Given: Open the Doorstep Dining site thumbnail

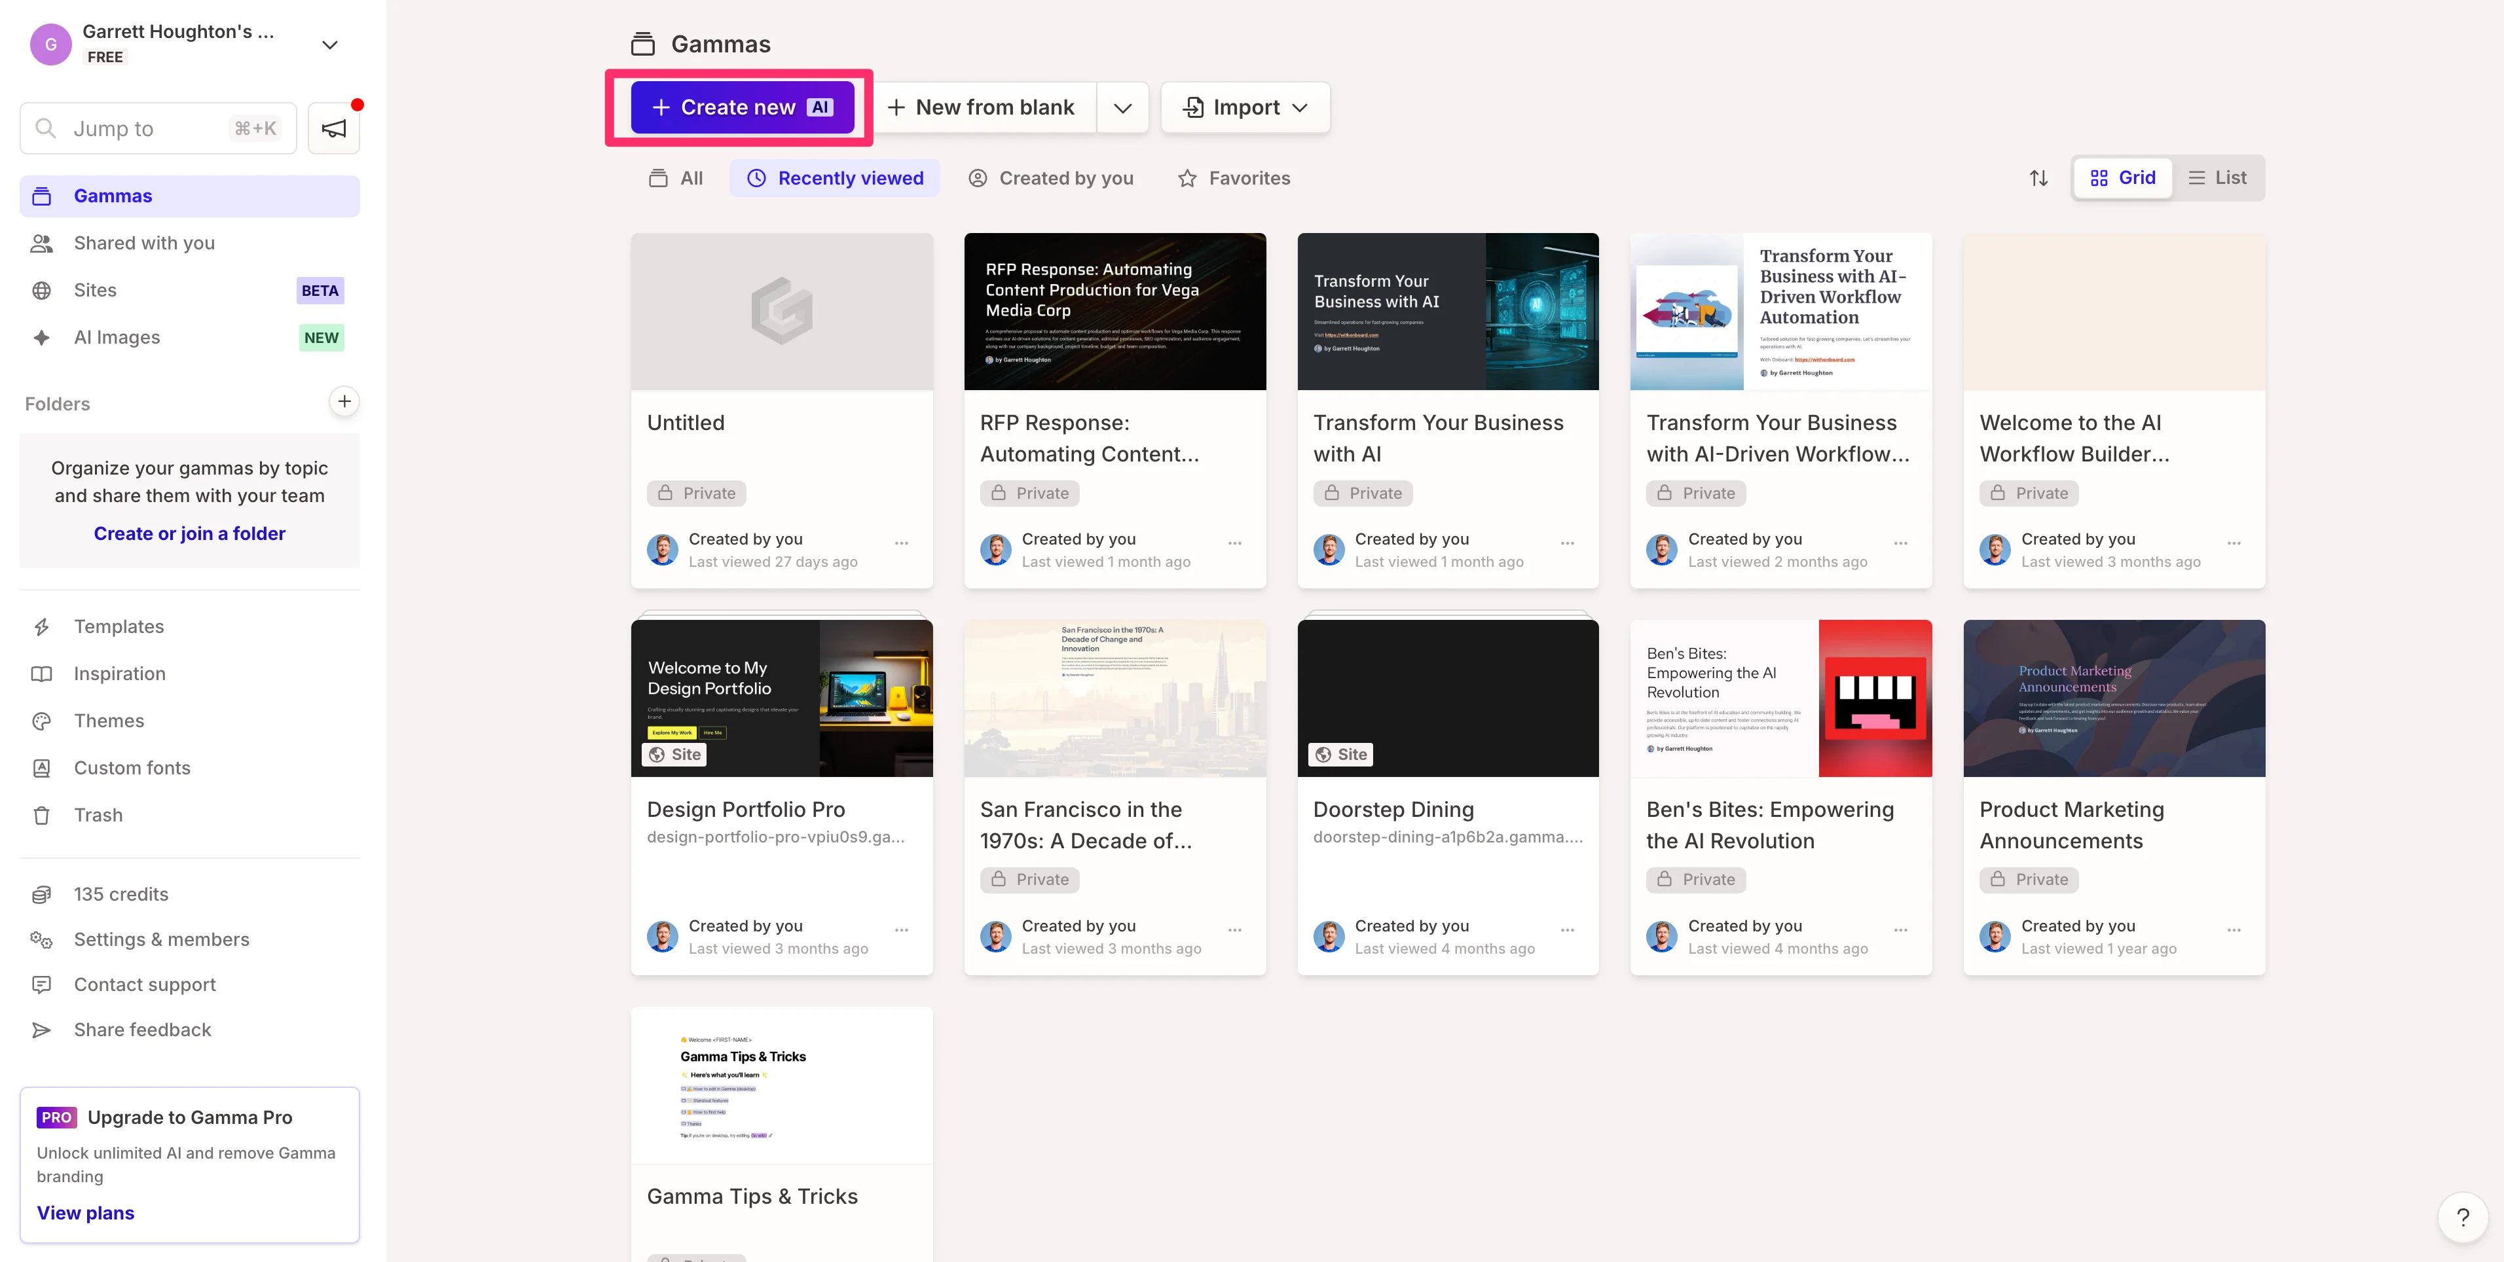Looking at the screenshot, I should tap(1447, 698).
